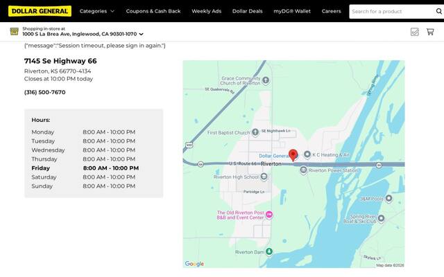Select the 1000 S La Brea Ave store address
Image resolution: width=444 pixels, height=277 pixels.
(80, 34)
